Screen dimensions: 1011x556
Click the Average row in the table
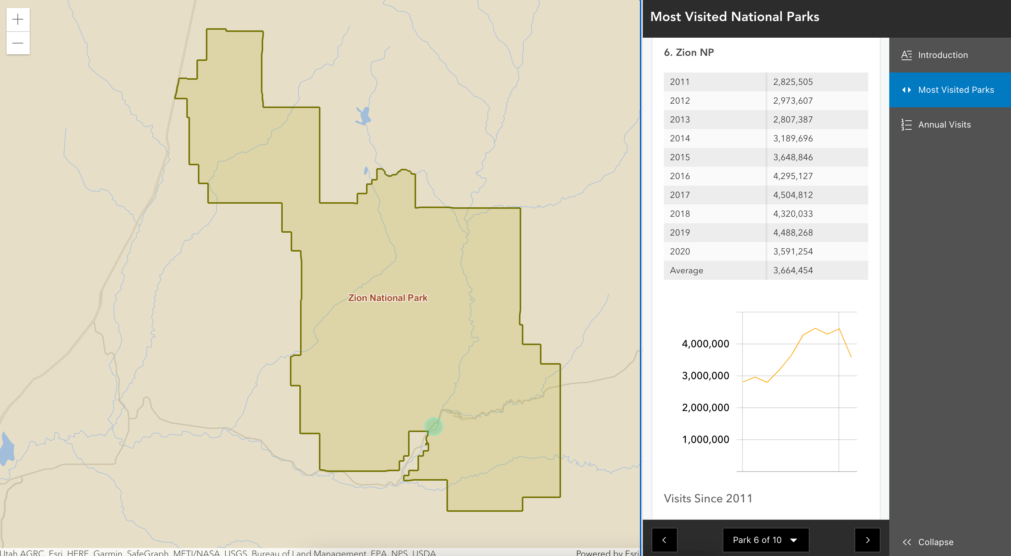[x=765, y=270]
